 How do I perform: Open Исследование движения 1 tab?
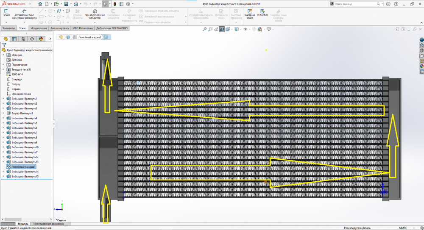(x=50, y=224)
